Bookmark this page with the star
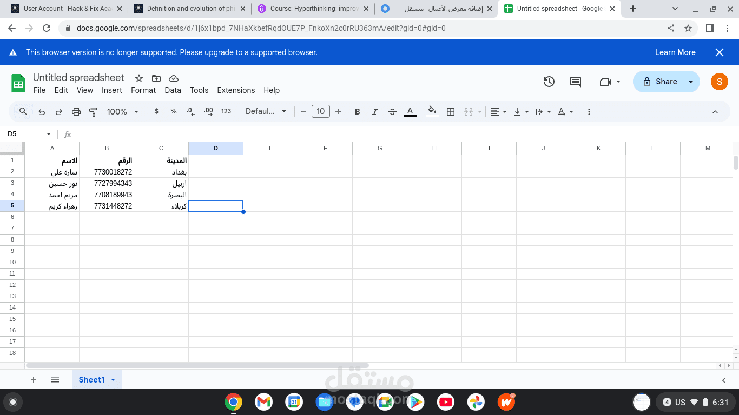Image resolution: width=739 pixels, height=415 pixels. [688, 28]
